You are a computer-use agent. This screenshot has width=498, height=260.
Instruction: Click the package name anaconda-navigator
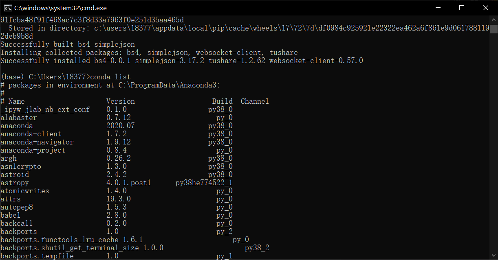tap(37, 142)
